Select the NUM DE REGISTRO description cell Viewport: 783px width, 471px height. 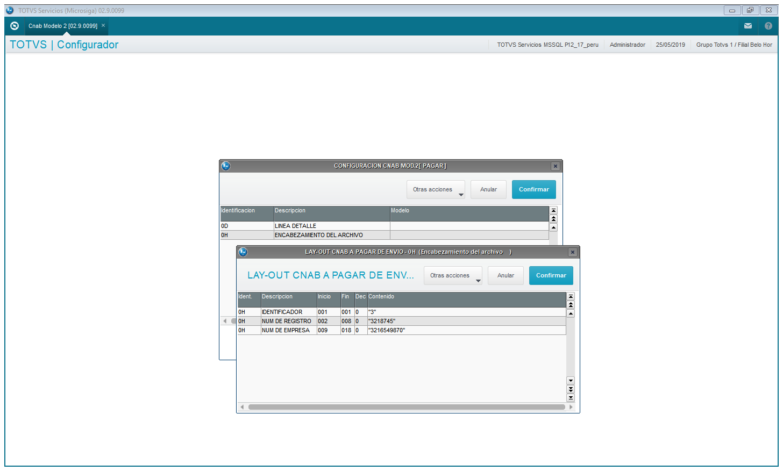coord(289,321)
